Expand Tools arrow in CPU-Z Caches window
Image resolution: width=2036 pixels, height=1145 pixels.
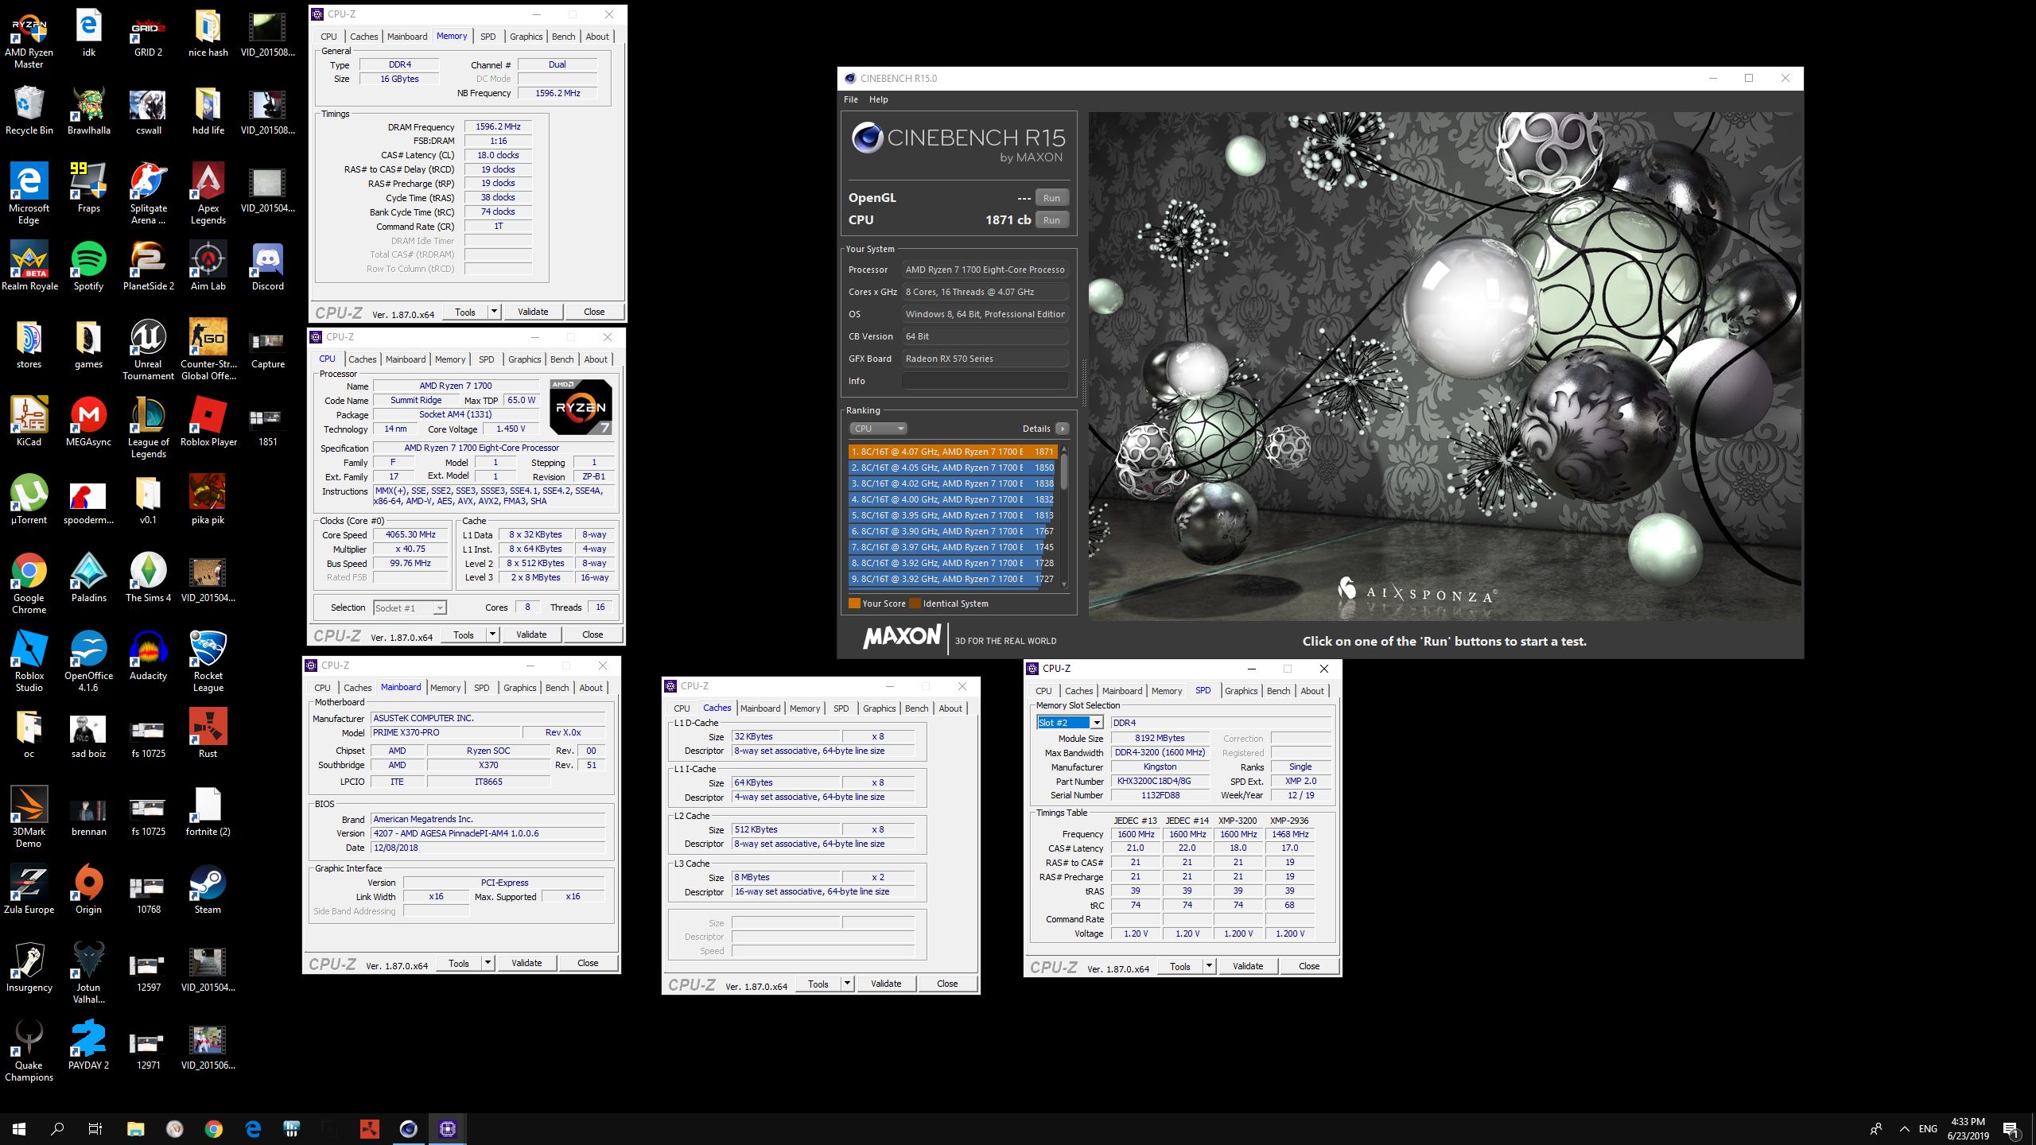coord(847,984)
